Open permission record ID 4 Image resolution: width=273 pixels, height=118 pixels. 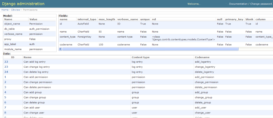coord(5,92)
